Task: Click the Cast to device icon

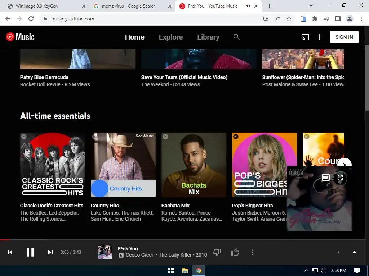Action: 305,37
